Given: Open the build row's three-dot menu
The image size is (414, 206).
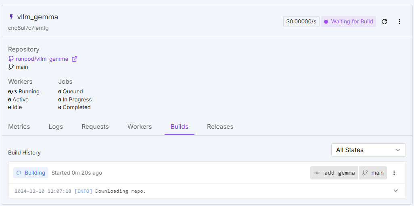Looking at the screenshot, I should click(x=394, y=173).
